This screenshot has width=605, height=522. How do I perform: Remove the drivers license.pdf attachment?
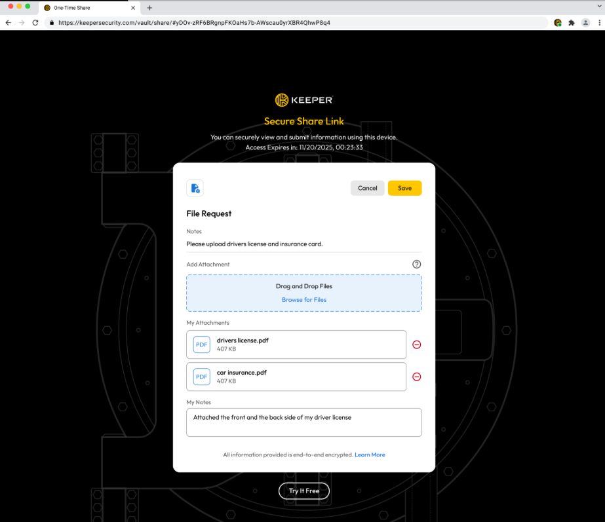click(x=416, y=345)
